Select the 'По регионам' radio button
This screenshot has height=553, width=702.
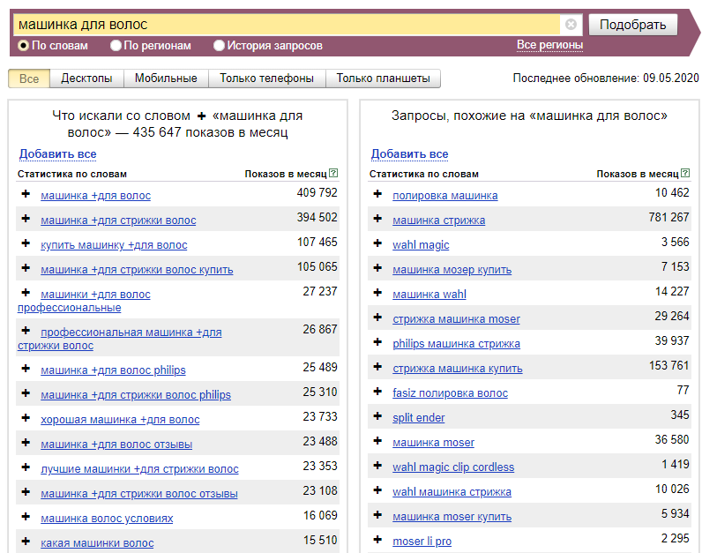[116, 46]
